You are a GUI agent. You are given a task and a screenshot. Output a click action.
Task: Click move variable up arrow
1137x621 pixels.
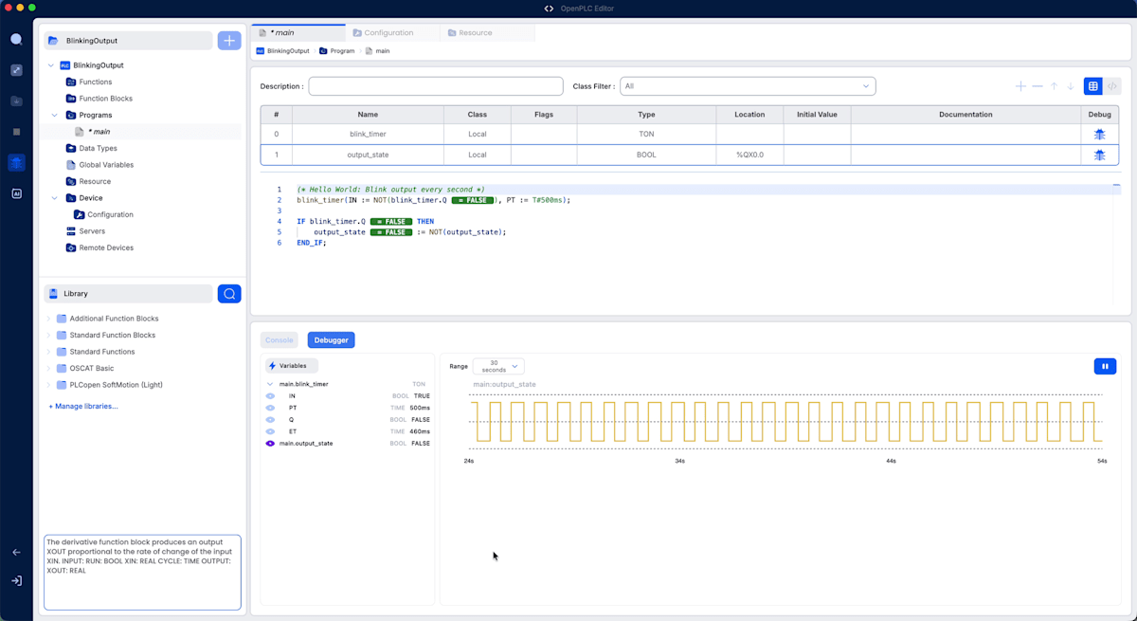point(1054,86)
